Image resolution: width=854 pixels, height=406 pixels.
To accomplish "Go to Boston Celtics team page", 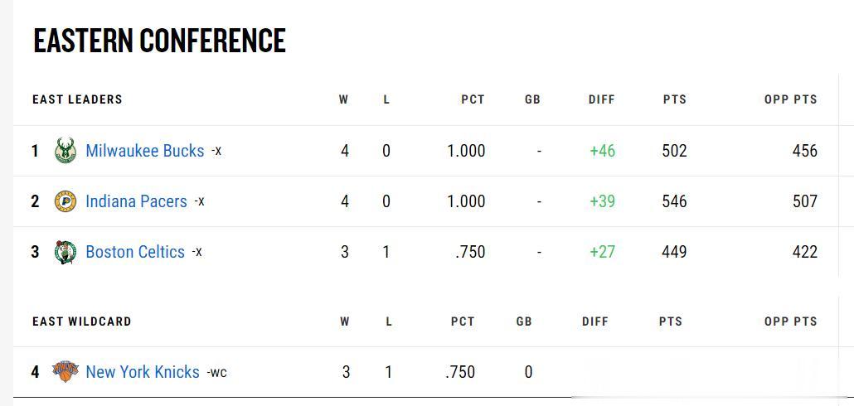I will coord(135,252).
